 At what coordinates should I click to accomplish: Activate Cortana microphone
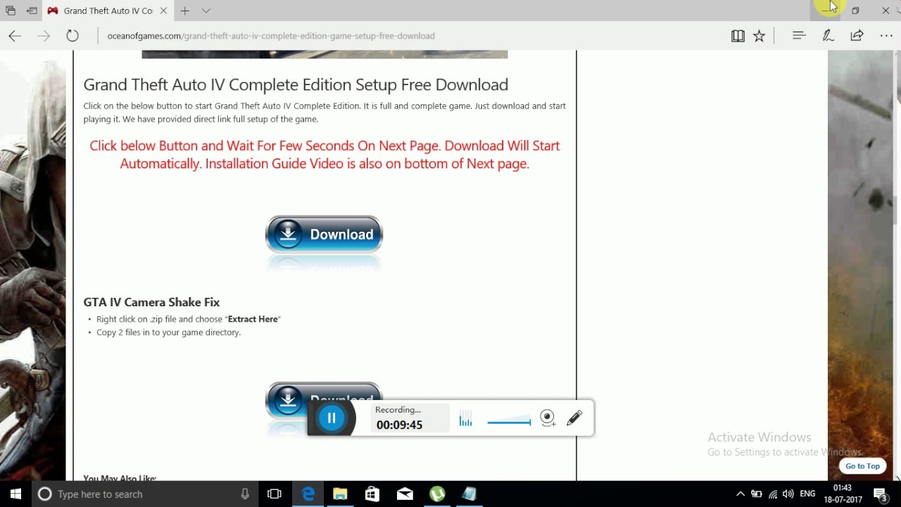point(245,494)
